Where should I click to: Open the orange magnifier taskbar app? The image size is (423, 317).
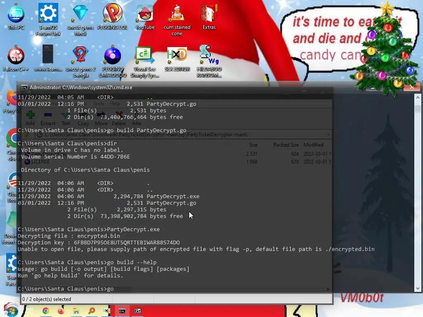tap(92, 311)
